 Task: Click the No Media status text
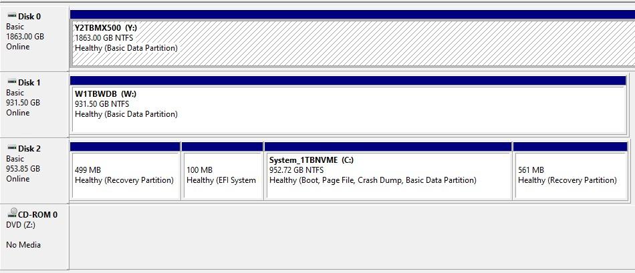[x=23, y=245]
